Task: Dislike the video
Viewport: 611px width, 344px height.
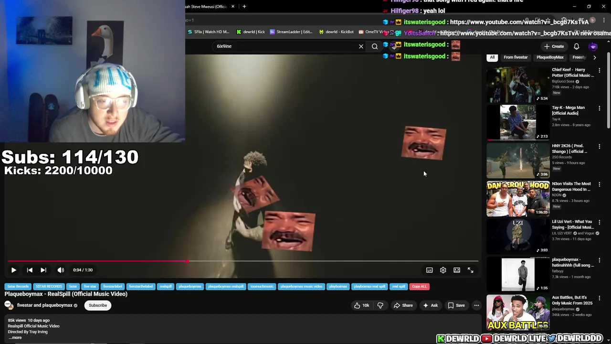Action: pyautogui.click(x=380, y=305)
